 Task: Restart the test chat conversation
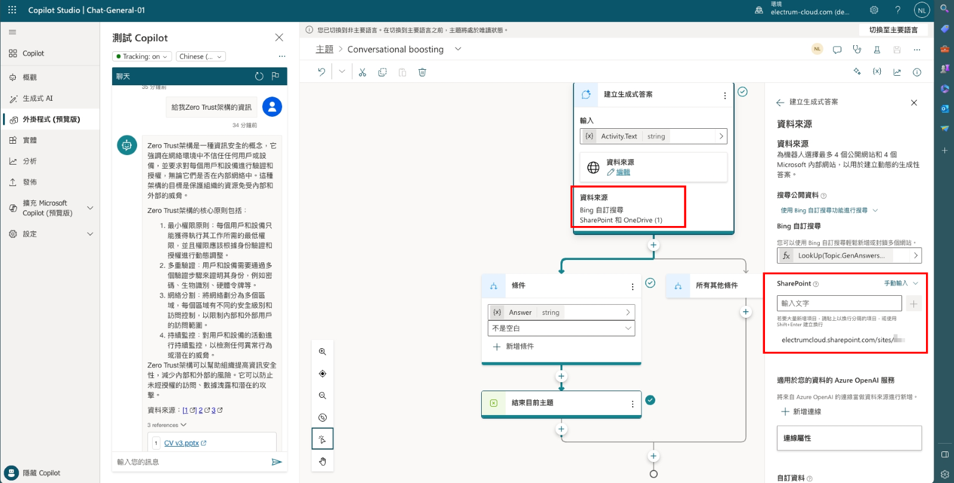259,76
